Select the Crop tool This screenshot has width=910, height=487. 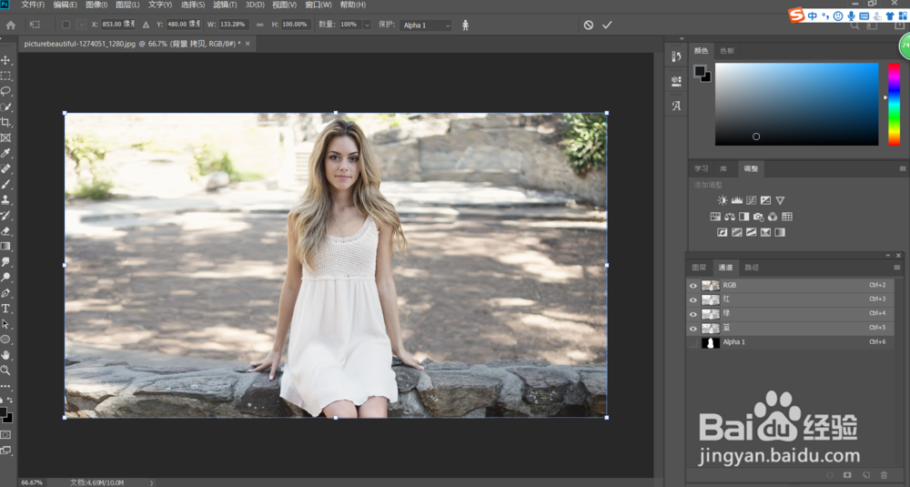point(5,123)
